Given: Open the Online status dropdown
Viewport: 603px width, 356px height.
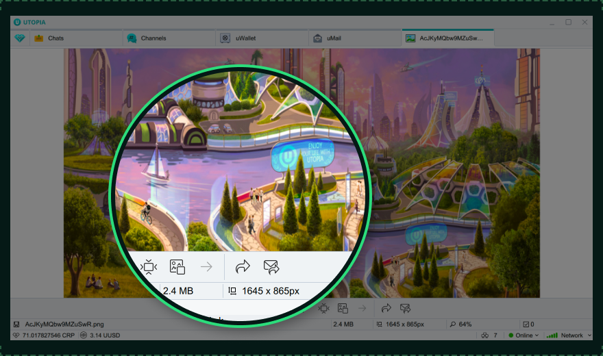Looking at the screenshot, I should (x=524, y=335).
